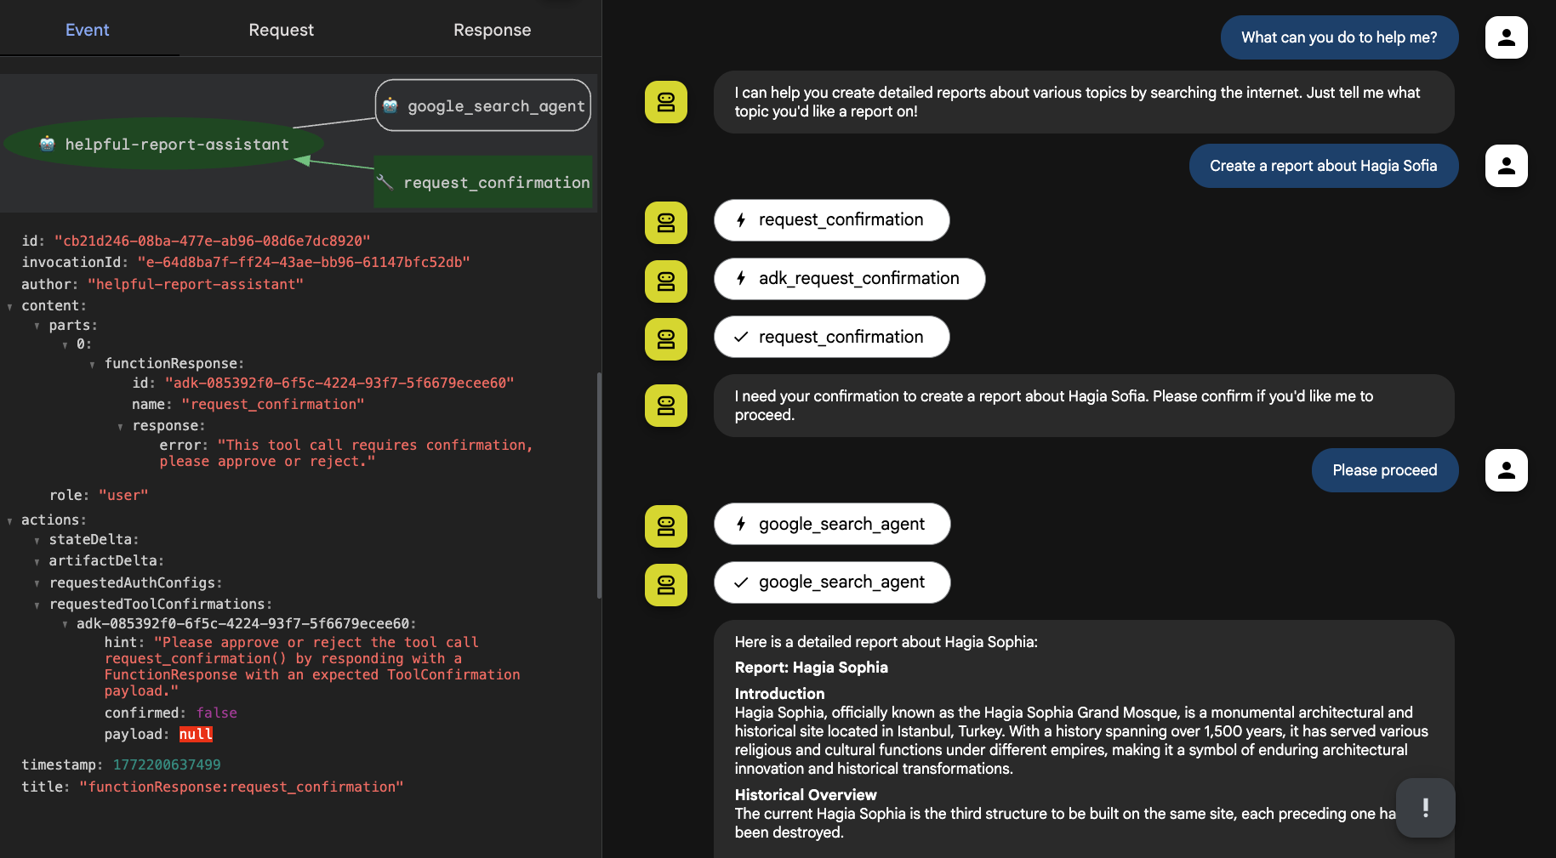Viewport: 1556px width, 858px height.
Task: Click the user avatar beside 'Please proceed'
Action: point(1506,470)
